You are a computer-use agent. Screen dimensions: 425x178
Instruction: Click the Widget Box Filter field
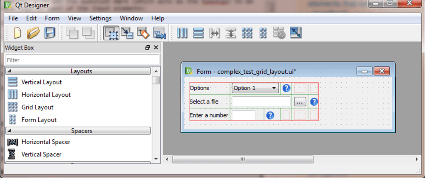(x=82, y=60)
